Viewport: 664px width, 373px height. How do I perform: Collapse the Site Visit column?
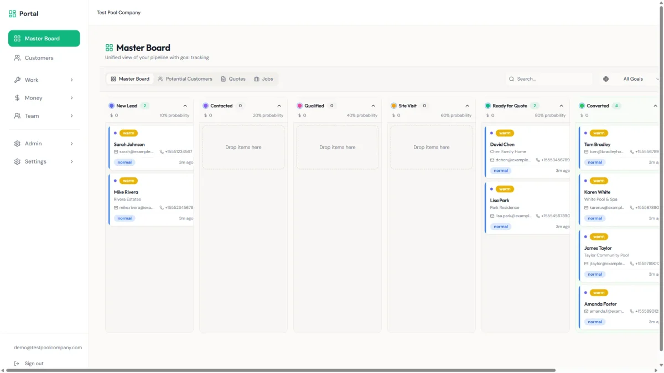coord(467,106)
